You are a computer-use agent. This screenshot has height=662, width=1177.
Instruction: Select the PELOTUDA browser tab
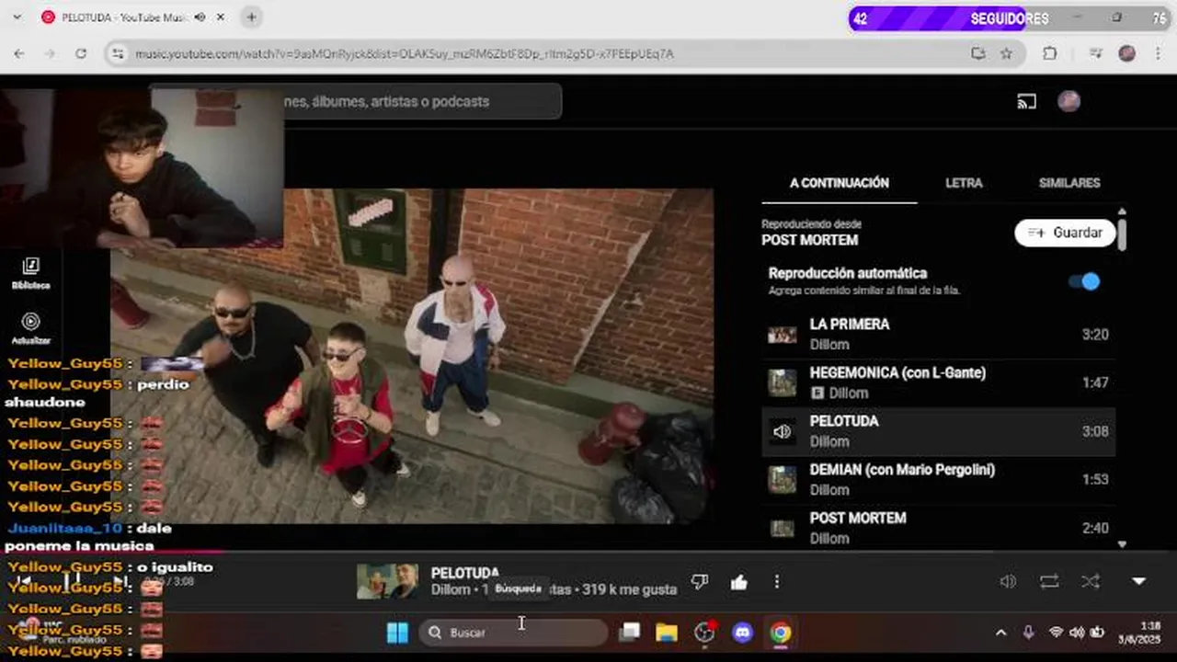pyautogui.click(x=133, y=17)
